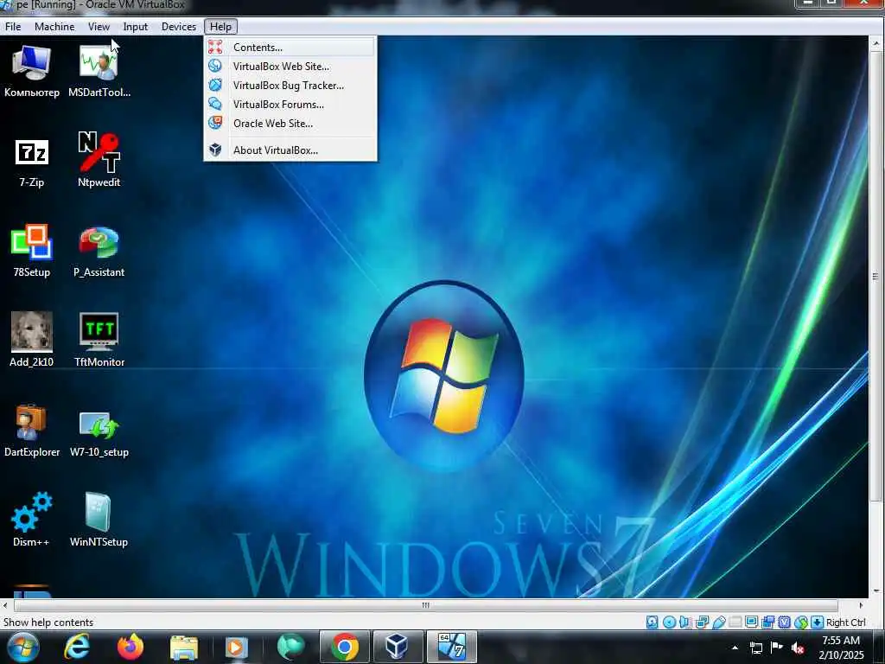This screenshot has width=885, height=664.
Task: Open the Devices menu
Action: pos(179,27)
